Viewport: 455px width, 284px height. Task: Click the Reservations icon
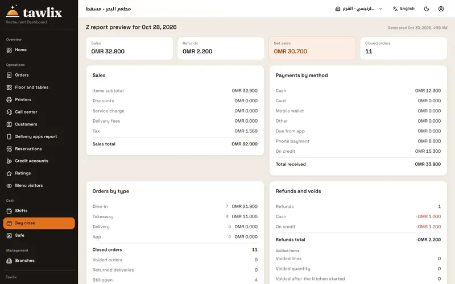click(x=9, y=149)
